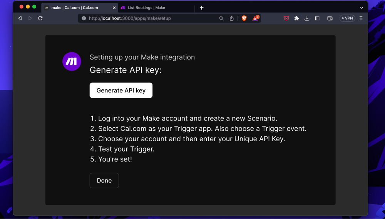Screen dimensions: 385x219
Task: Toggle the browser sidebar panel
Action: (317, 18)
